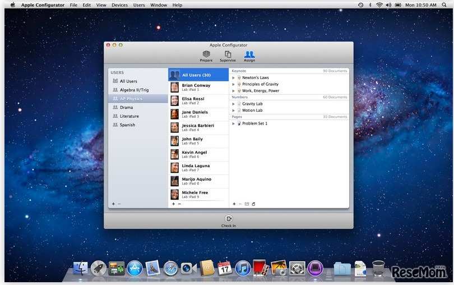Click the Time Machine menu bar icon
This screenshot has height=285, width=454.
tap(360, 5)
